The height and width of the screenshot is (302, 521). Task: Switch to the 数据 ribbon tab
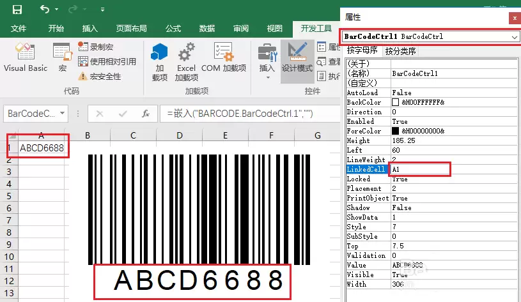[207, 29]
